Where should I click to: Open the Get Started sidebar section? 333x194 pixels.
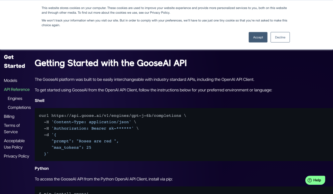pos(14,61)
